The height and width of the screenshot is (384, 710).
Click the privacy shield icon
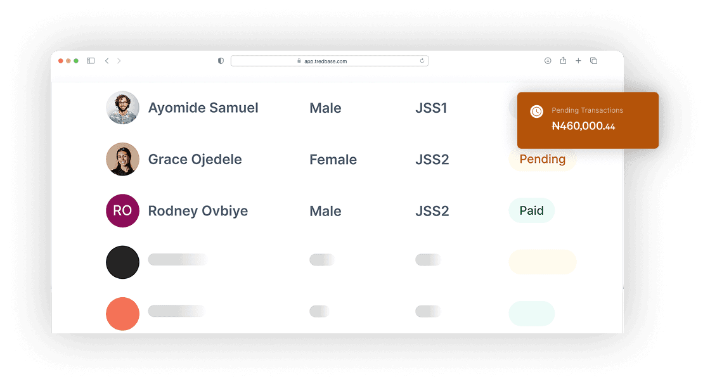(221, 61)
